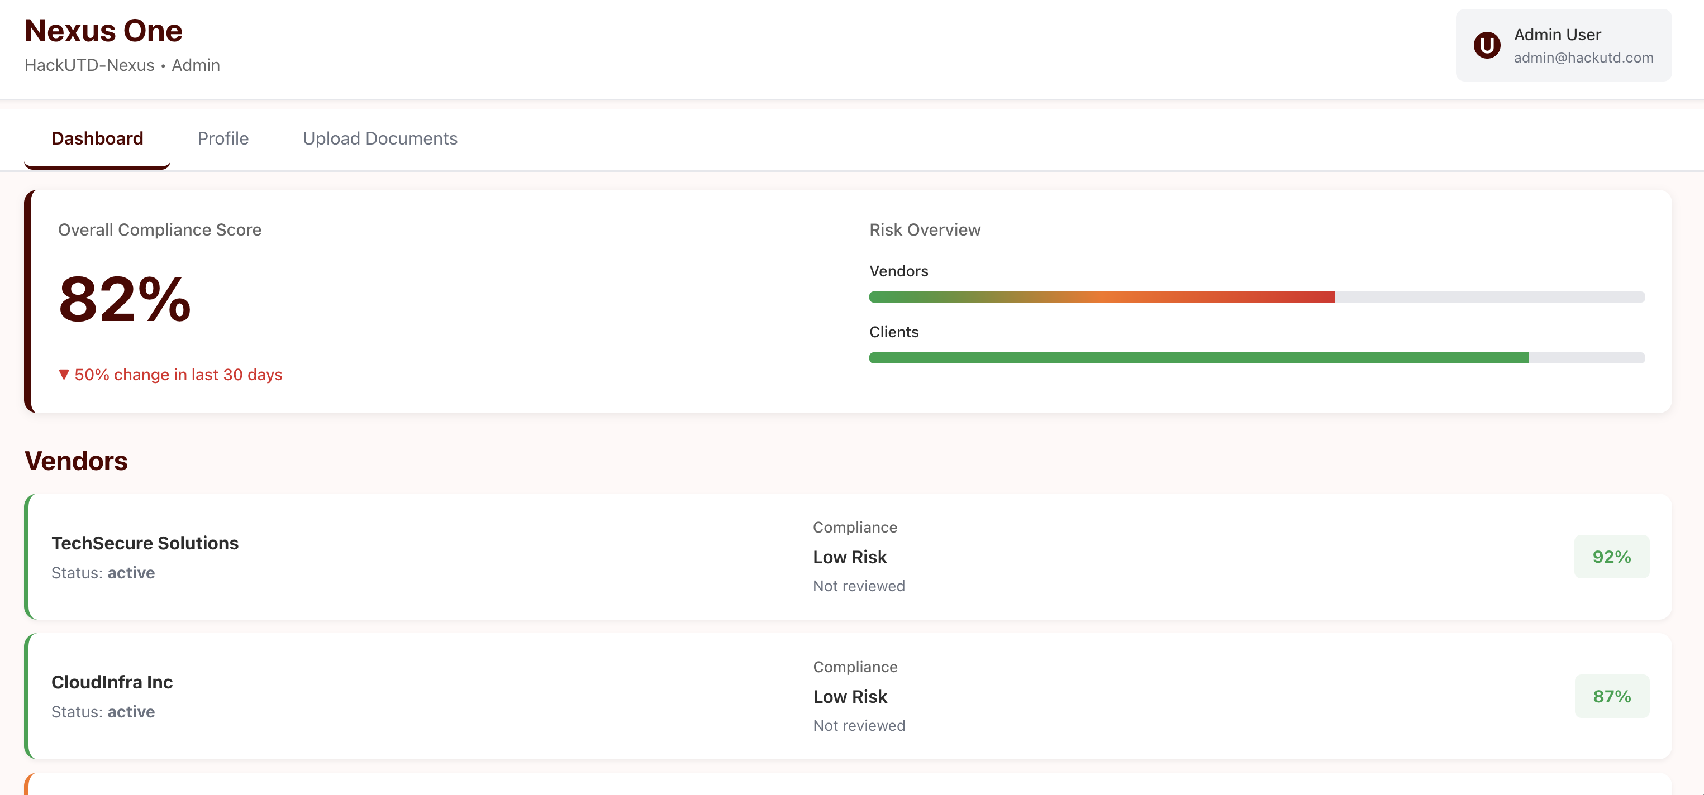Viewport: 1704px width, 795px height.
Task: Open the Dashboard tab
Action: click(97, 139)
